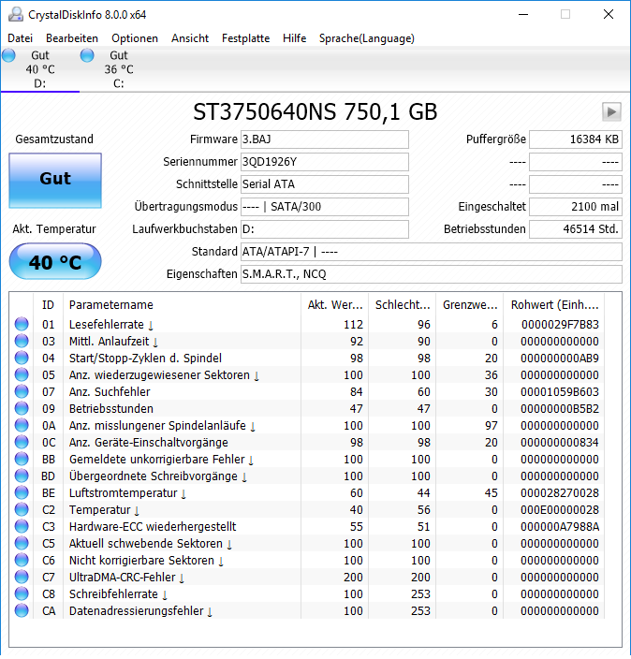Click status orb of Anz. Suchfehler row
The width and height of the screenshot is (631, 659).
point(22,391)
